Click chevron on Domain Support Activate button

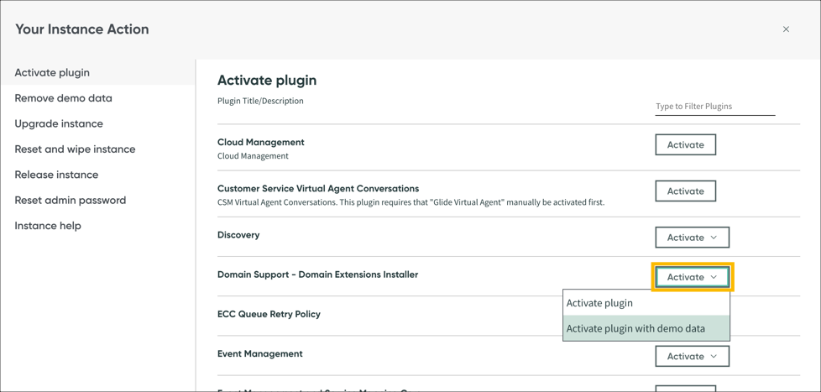(714, 277)
